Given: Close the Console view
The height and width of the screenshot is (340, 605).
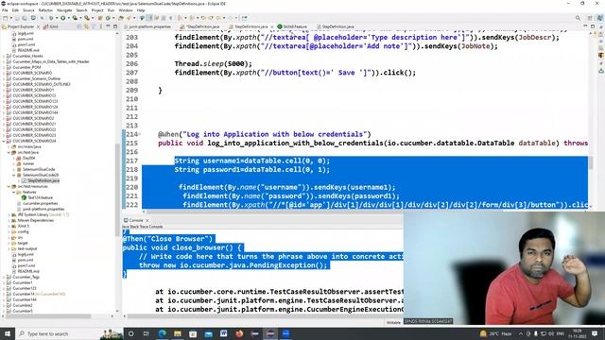Looking at the screenshot, I should (147, 220).
